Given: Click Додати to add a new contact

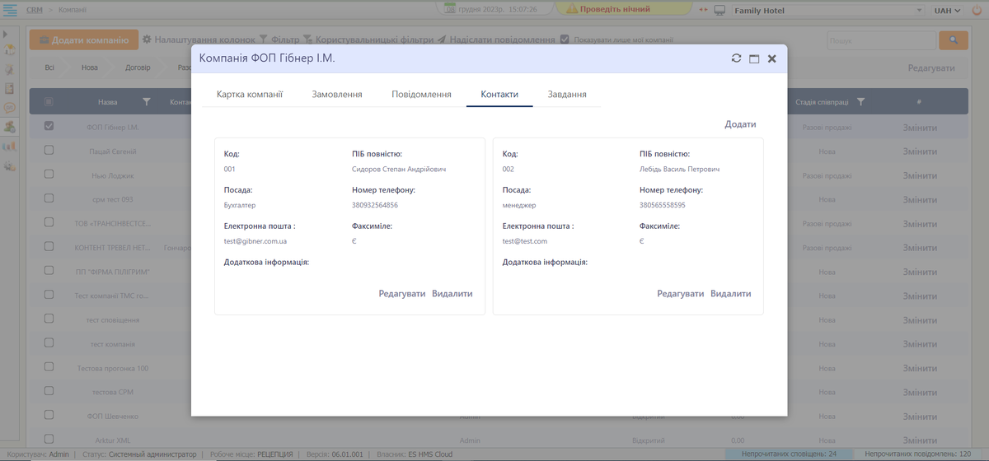Looking at the screenshot, I should (740, 124).
